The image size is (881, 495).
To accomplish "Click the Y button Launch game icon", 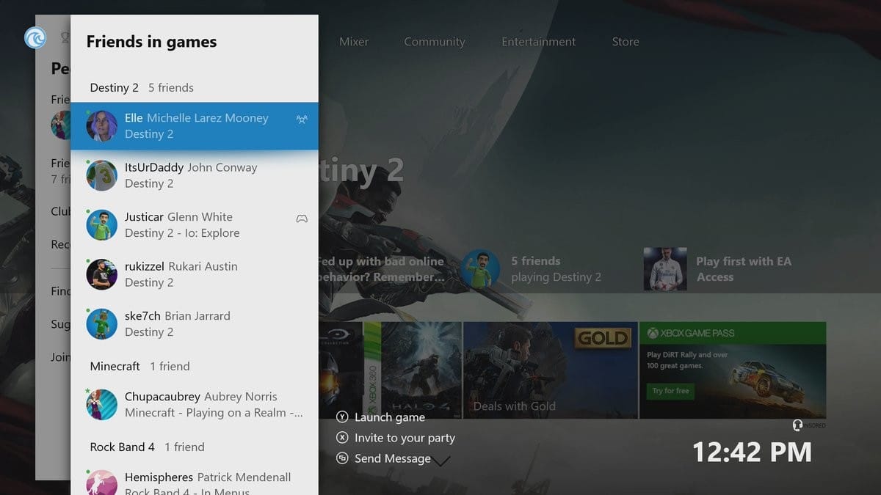I will tap(342, 417).
